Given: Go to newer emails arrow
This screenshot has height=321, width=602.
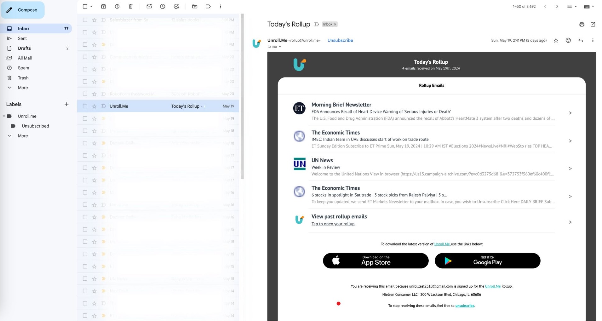Looking at the screenshot, I should (x=545, y=6).
